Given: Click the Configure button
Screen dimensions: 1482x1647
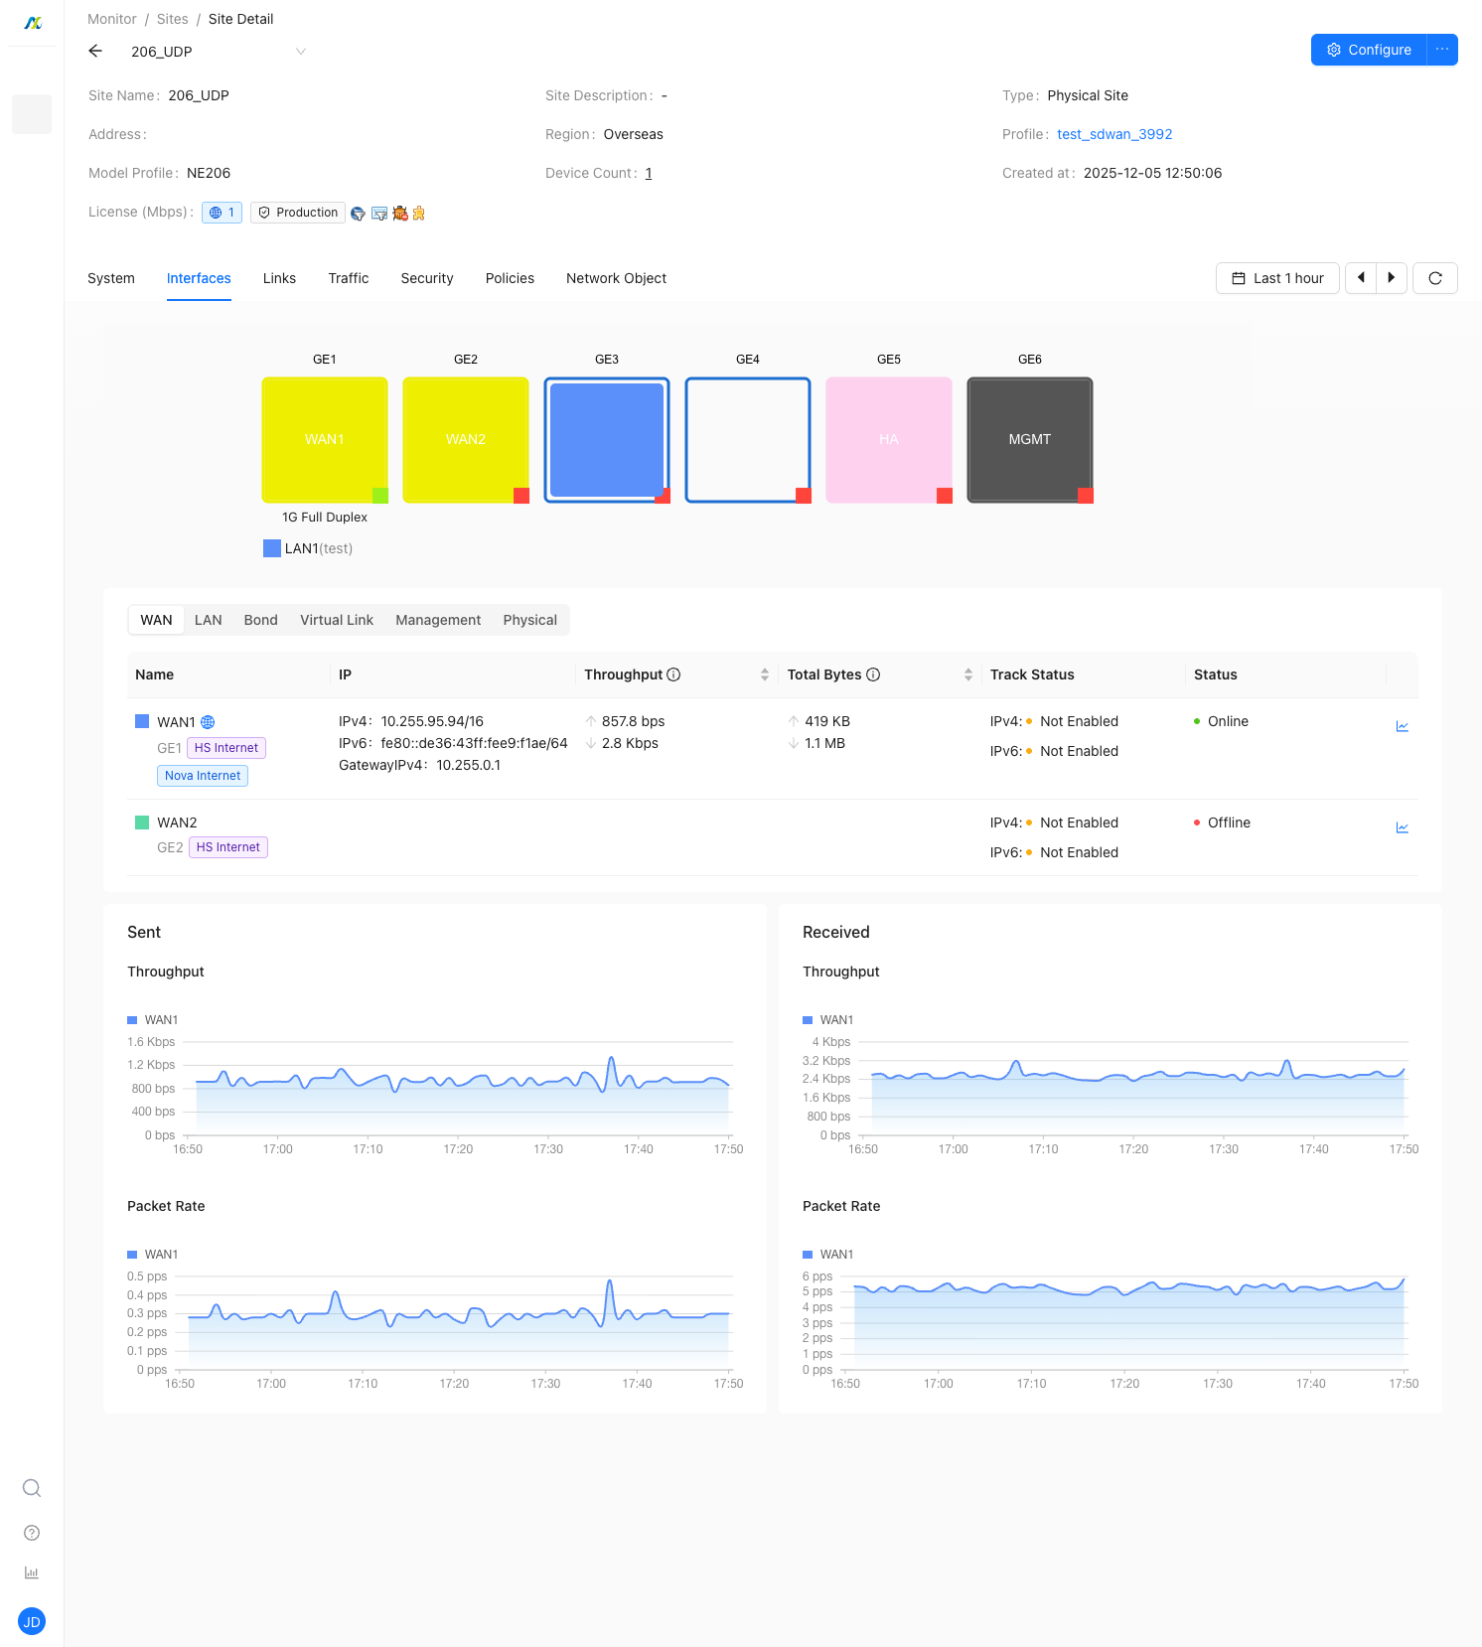Looking at the screenshot, I should click(1369, 50).
